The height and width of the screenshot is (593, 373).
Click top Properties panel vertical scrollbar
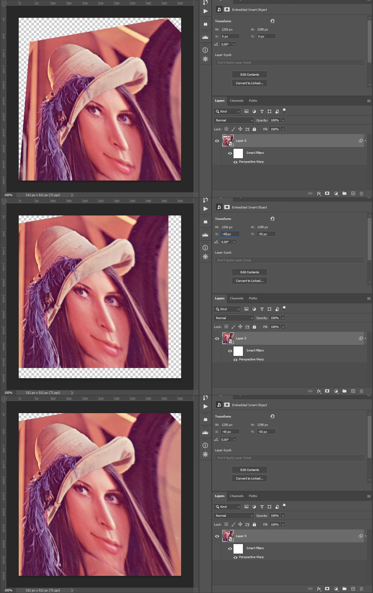click(x=370, y=41)
